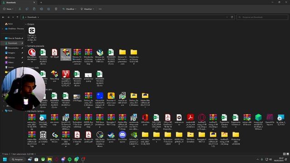This screenshot has width=290, height=163.
Task: Select the red Vovsoft-style VST installer
Action: pos(66,78)
